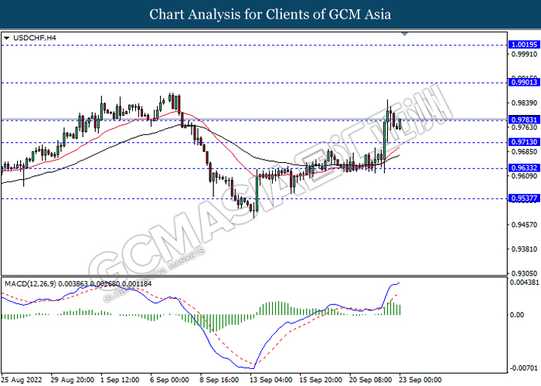
Task: Click the 0.98390 price axis value
Action: click(524, 103)
